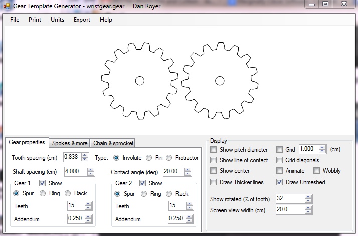Switch to the Chain & sprocket tab
The width and height of the screenshot is (358, 236).
click(113, 143)
